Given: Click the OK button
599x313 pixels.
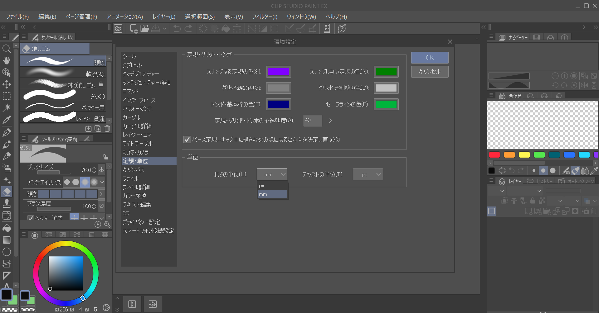Looking at the screenshot, I should pyautogui.click(x=430, y=58).
